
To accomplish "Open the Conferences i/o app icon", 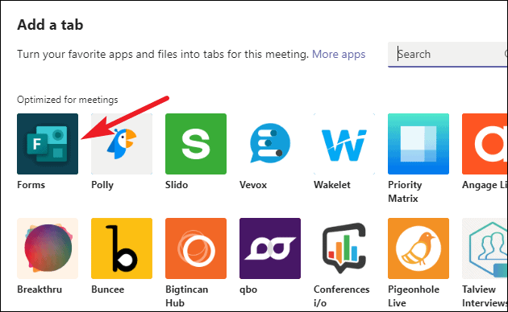I will 344,248.
